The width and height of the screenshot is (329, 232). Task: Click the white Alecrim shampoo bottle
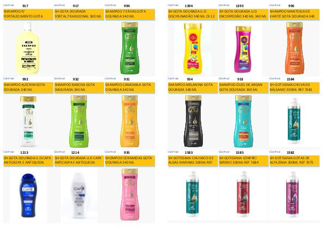[29, 121]
